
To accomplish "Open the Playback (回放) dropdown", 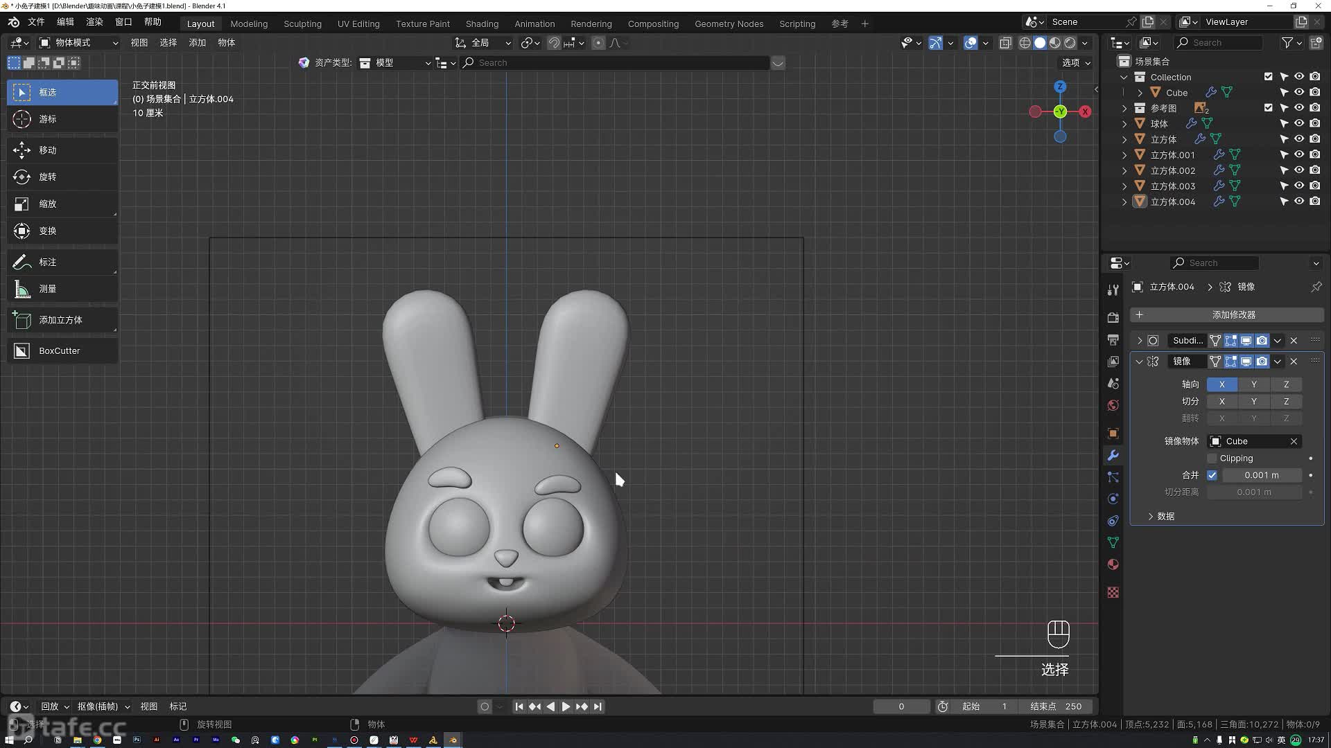I will point(55,706).
